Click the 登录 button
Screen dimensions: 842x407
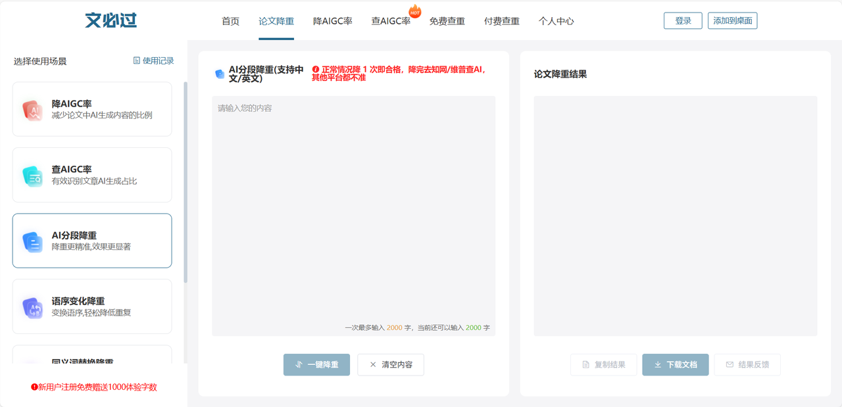click(683, 20)
